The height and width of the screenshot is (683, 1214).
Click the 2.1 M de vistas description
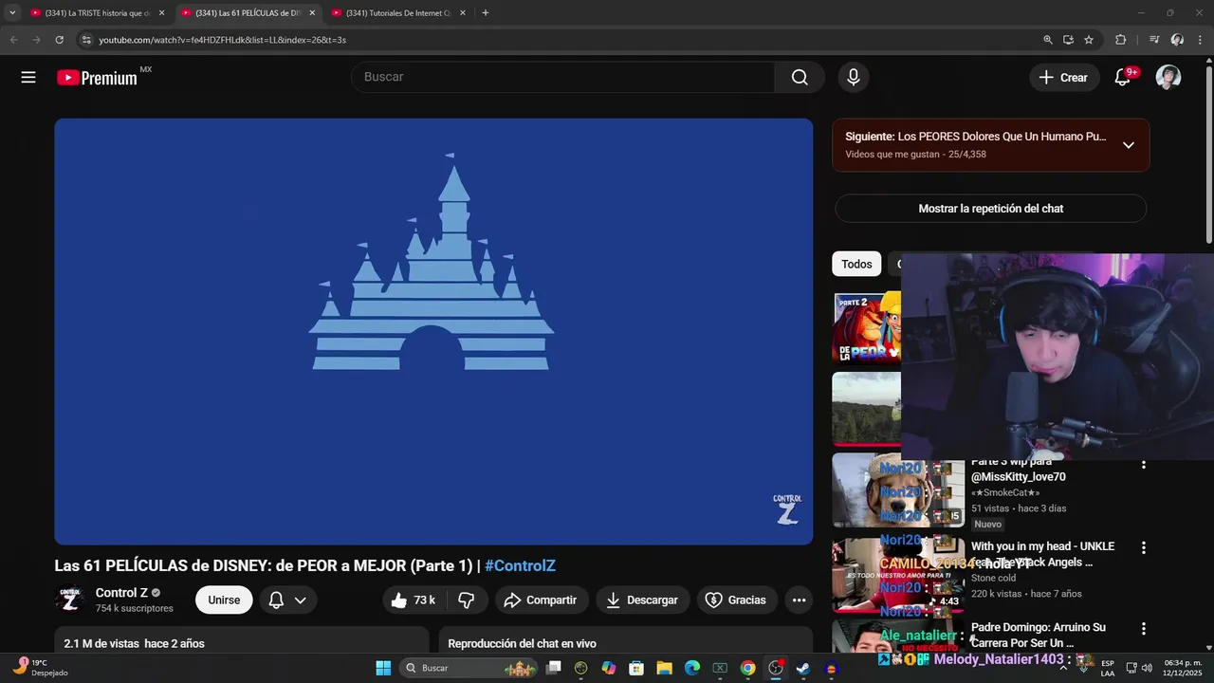click(x=241, y=641)
